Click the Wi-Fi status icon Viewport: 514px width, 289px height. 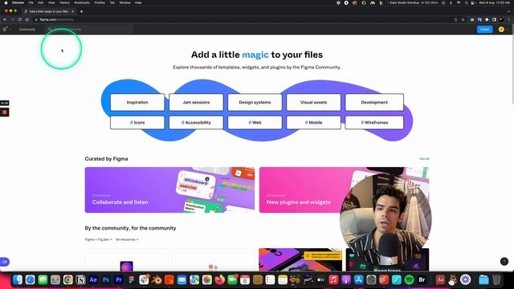pyautogui.click(x=459, y=2)
